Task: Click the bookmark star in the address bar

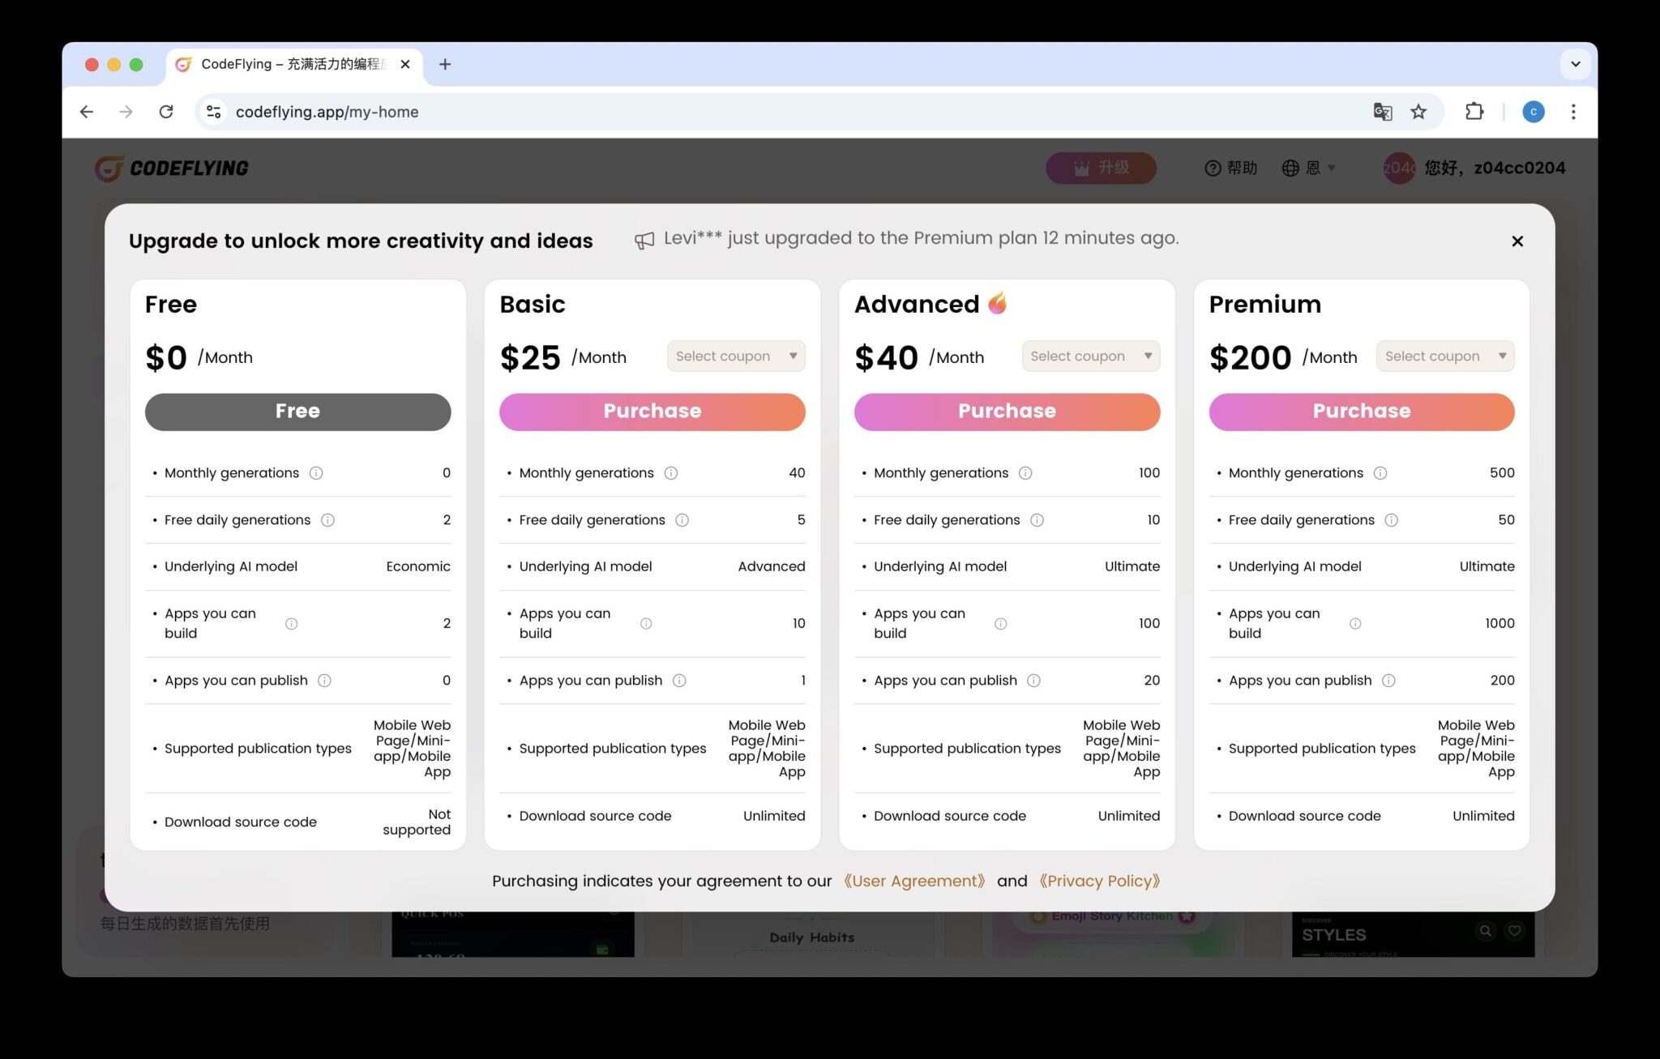Action: [1419, 112]
